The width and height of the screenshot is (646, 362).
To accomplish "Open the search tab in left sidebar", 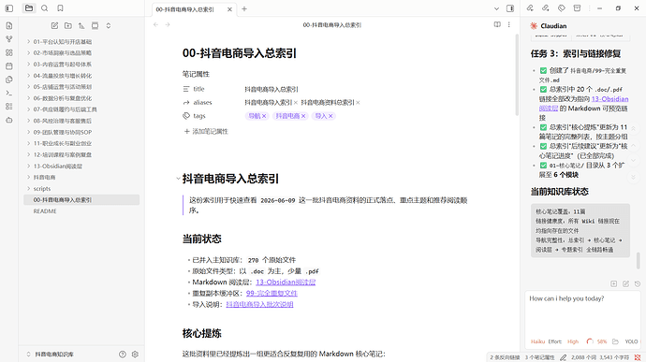I will pyautogui.click(x=45, y=8).
